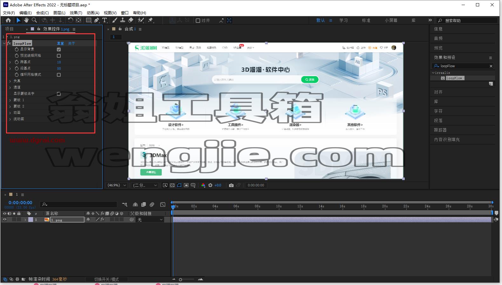Click the frame blending enable icon in timeline
The width and height of the screenshot is (502, 285).
pyautogui.click(x=144, y=204)
